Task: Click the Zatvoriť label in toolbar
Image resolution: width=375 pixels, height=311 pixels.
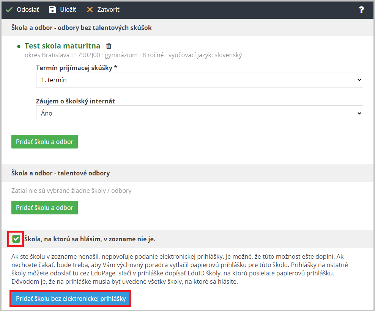Action: pyautogui.click(x=108, y=9)
